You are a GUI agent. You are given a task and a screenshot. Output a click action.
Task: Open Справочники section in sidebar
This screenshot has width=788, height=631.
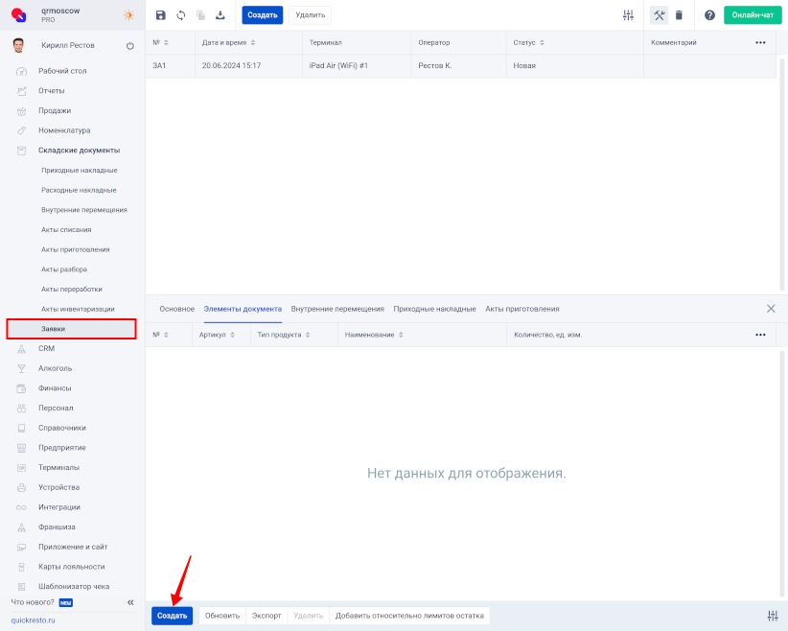click(x=61, y=428)
